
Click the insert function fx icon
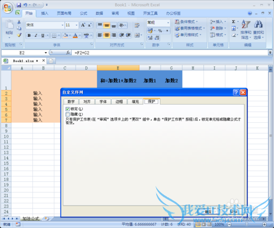[x=68, y=53]
